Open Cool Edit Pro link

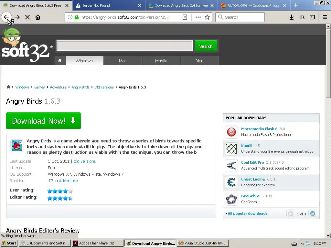[252, 162]
